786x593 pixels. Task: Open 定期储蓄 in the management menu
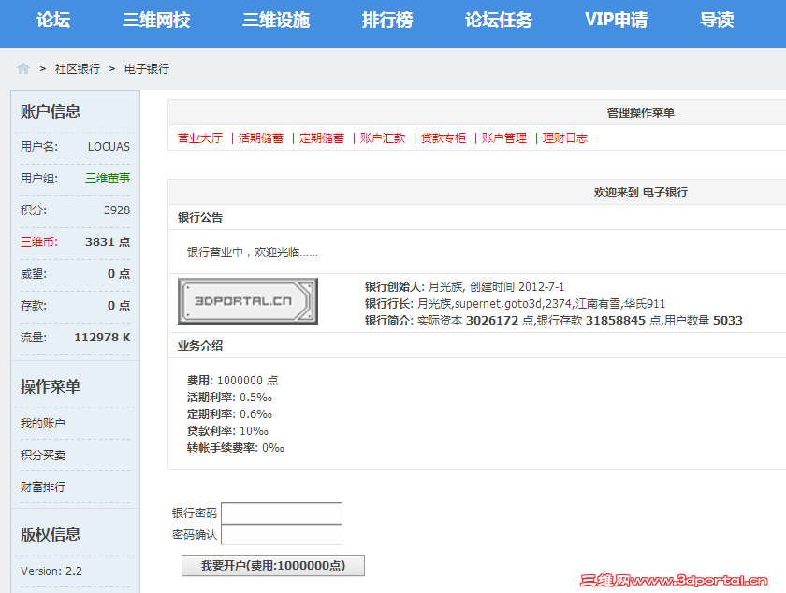[x=321, y=137]
